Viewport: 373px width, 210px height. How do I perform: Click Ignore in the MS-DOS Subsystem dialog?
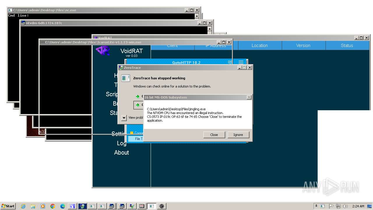tap(238, 135)
